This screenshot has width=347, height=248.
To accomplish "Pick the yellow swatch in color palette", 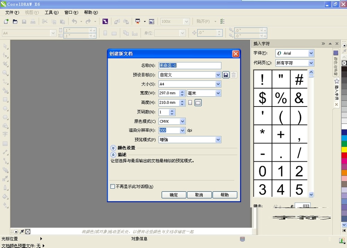I will 344,149.
